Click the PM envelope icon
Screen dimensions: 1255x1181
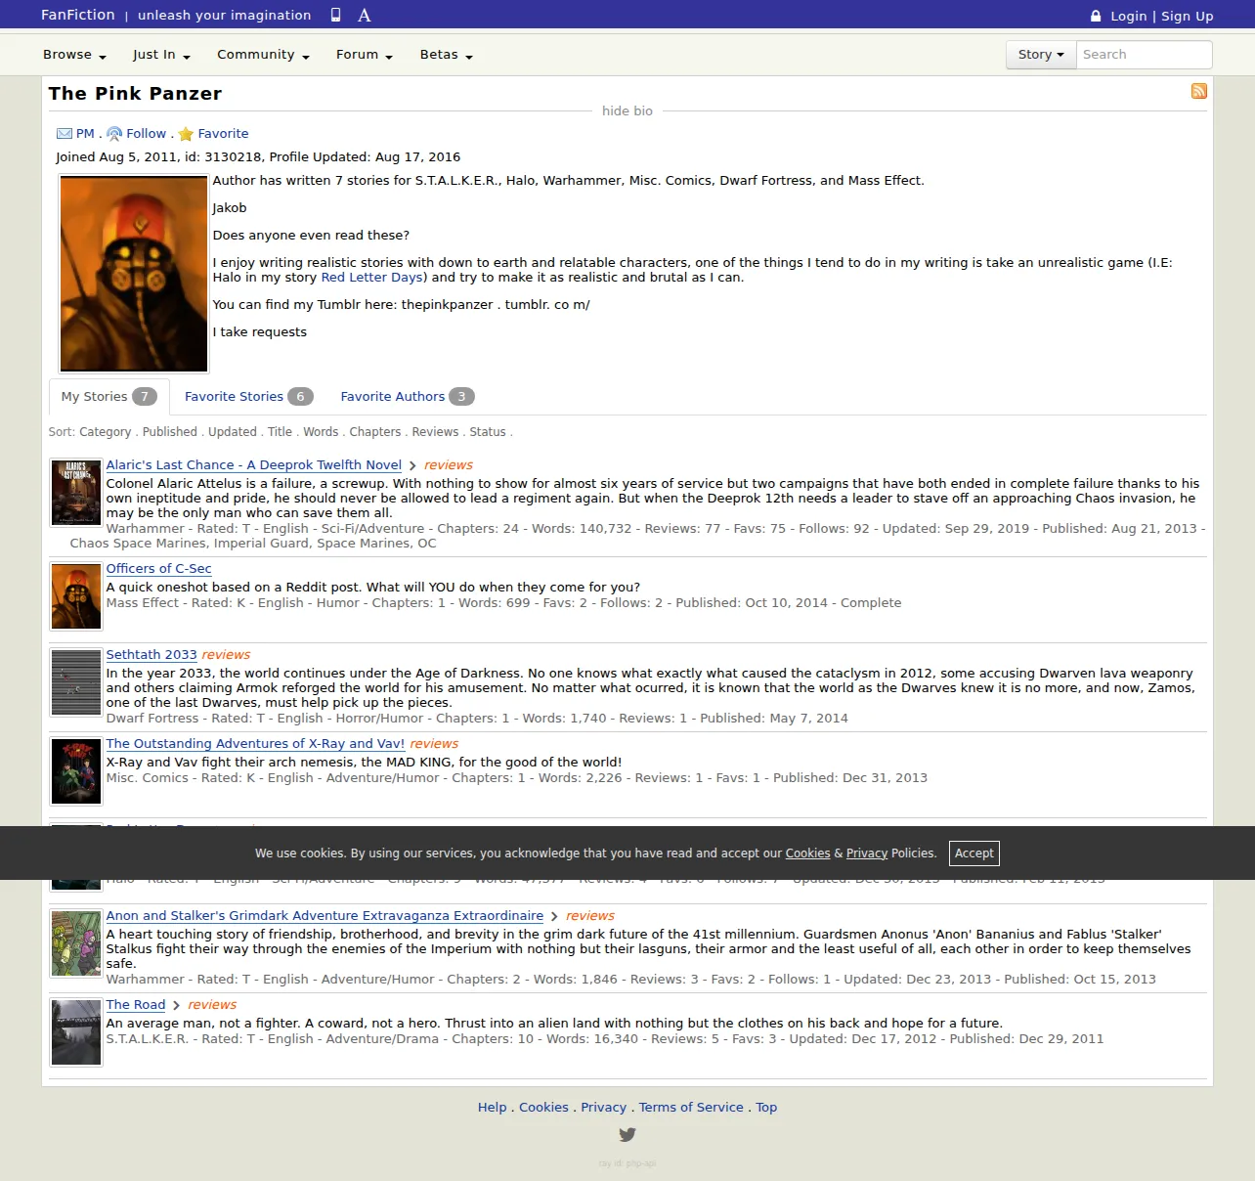(65, 134)
